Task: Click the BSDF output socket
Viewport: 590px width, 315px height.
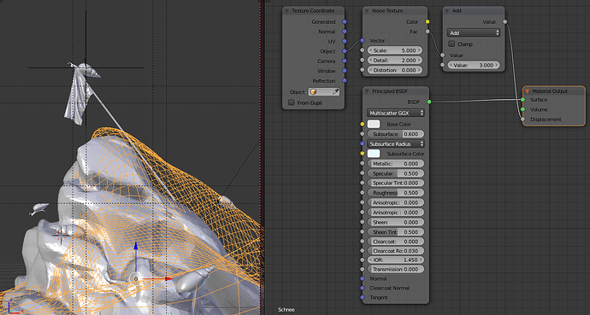Action: [x=429, y=102]
